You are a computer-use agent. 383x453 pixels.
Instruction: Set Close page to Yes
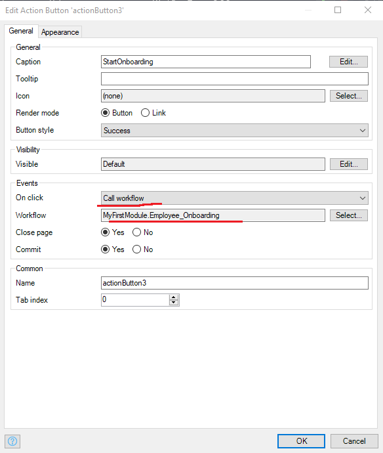point(106,232)
